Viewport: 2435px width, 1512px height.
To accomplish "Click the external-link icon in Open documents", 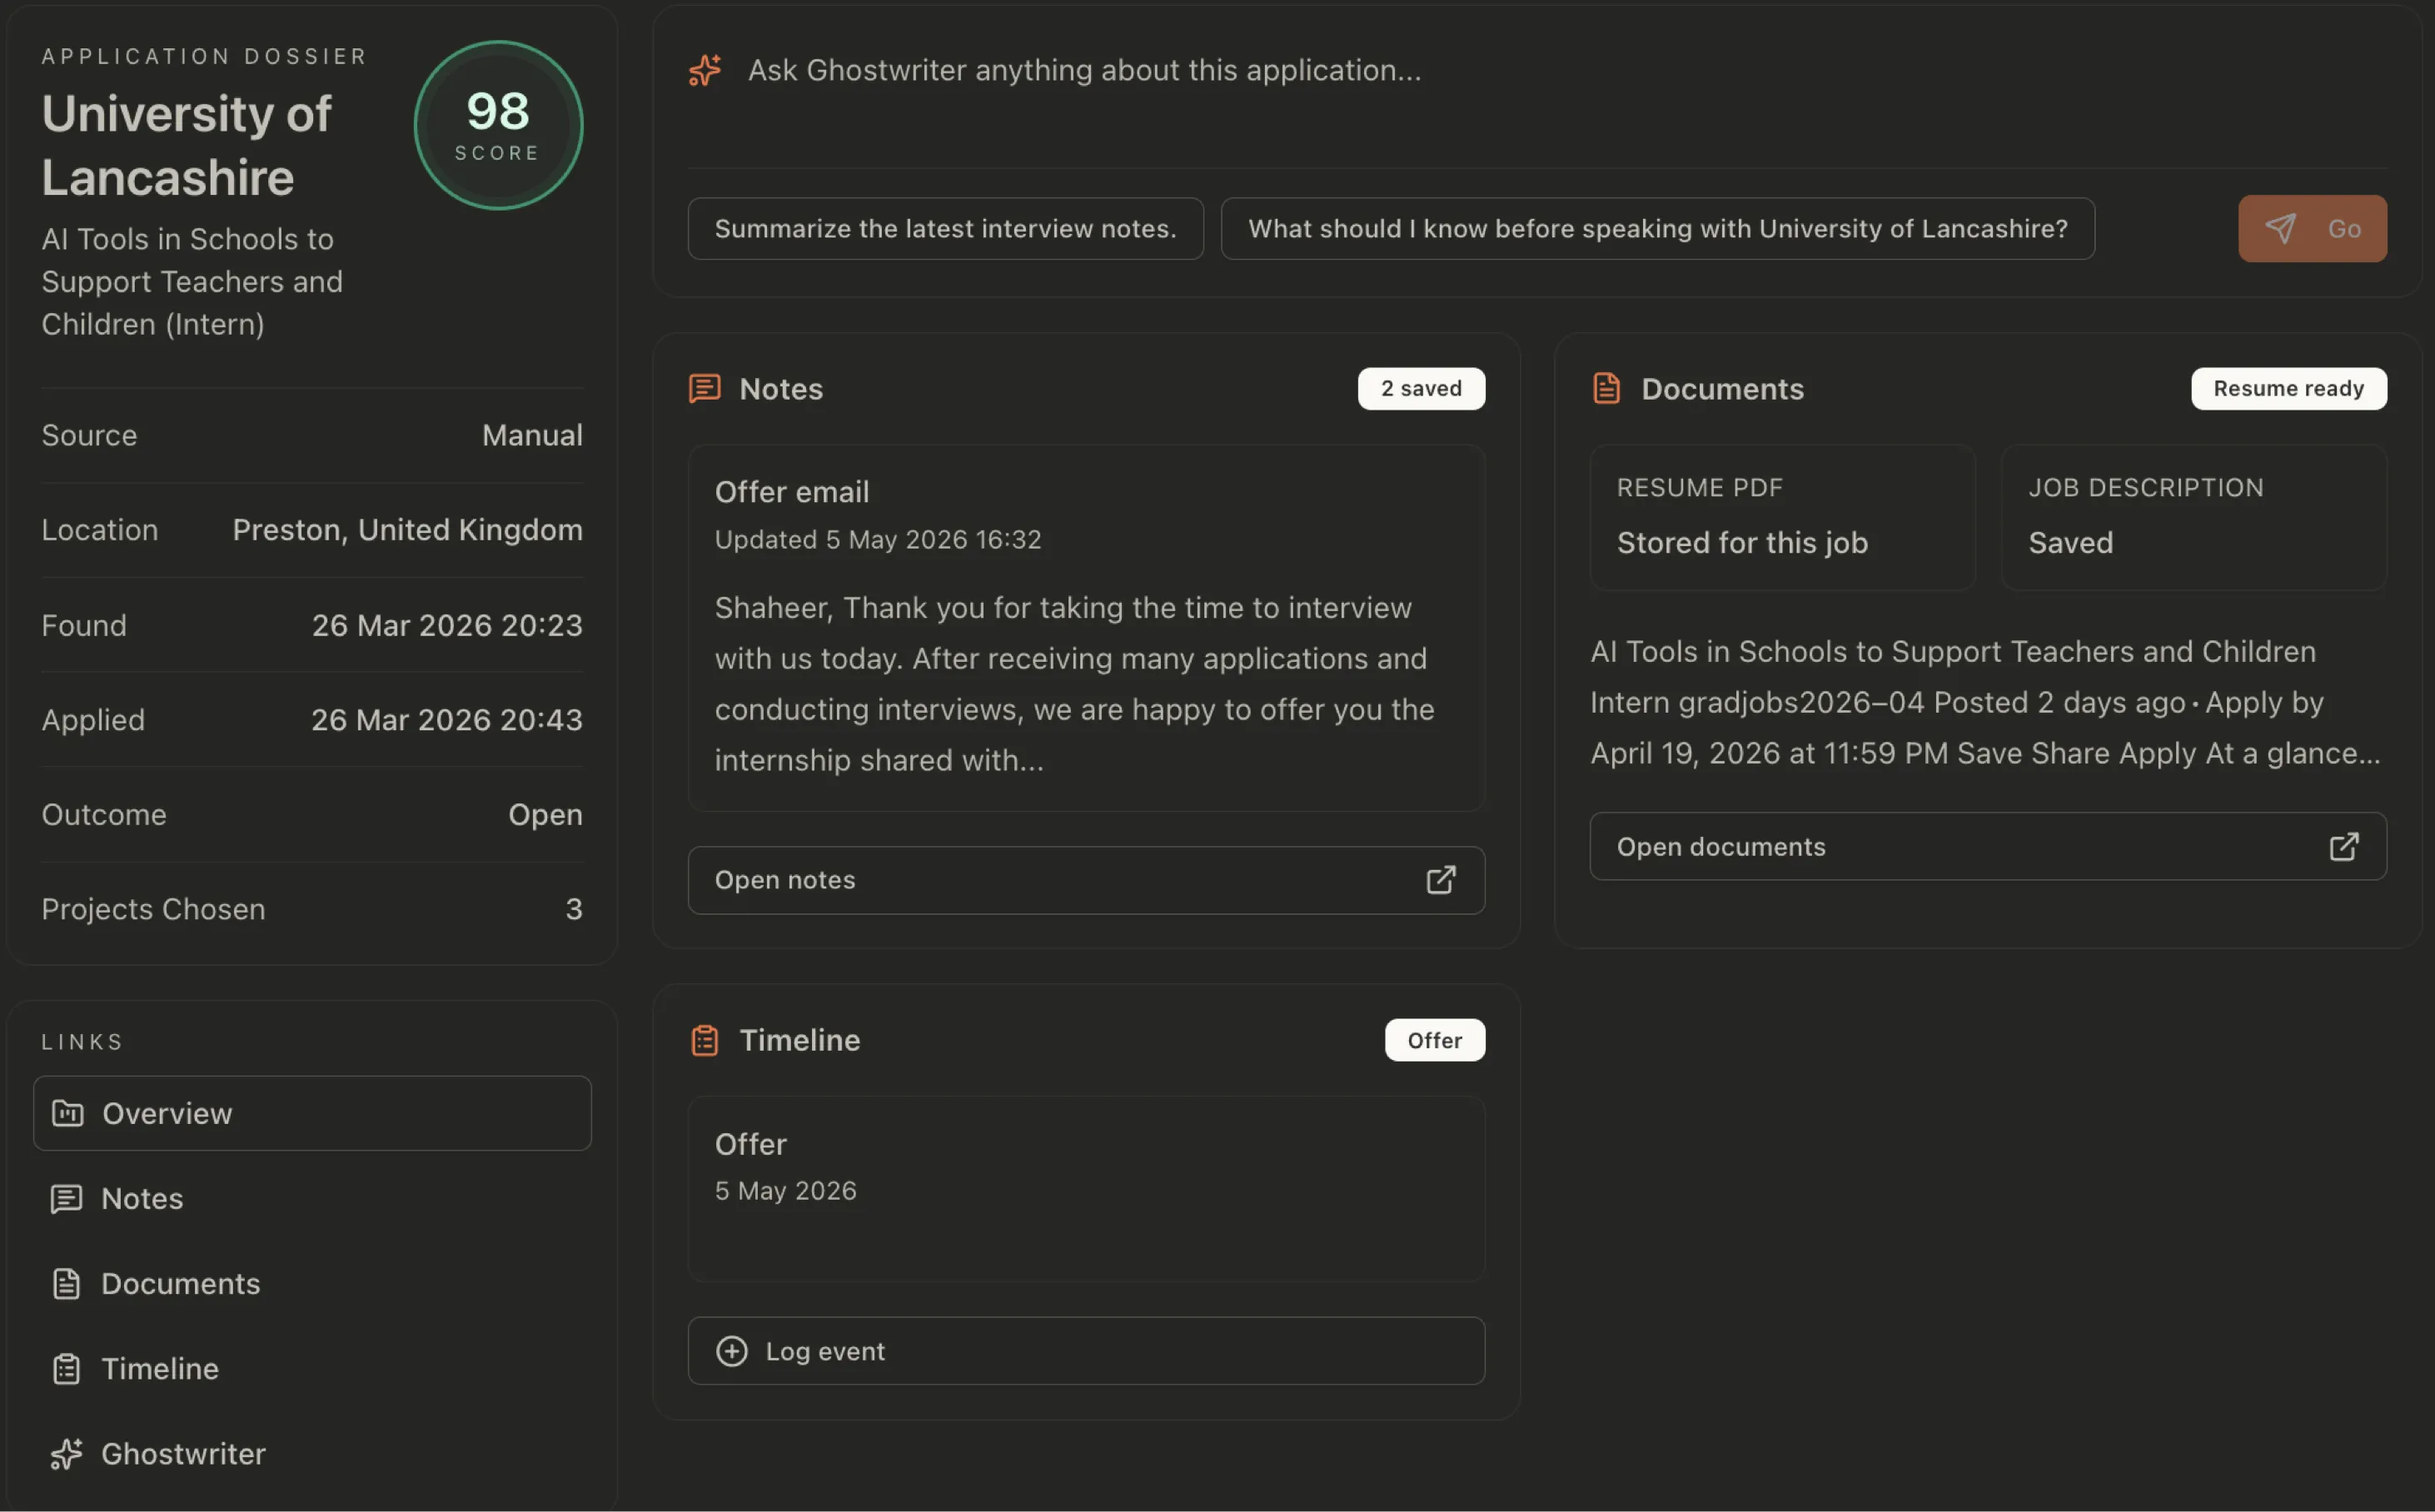I will tap(2343, 847).
